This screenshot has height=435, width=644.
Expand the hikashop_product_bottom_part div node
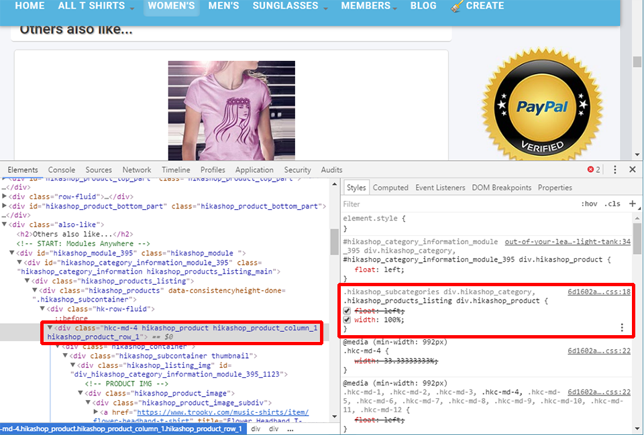tap(5, 206)
